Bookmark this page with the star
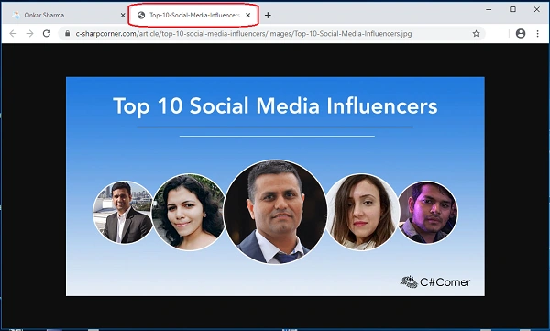This screenshot has height=331, width=550. tap(476, 34)
